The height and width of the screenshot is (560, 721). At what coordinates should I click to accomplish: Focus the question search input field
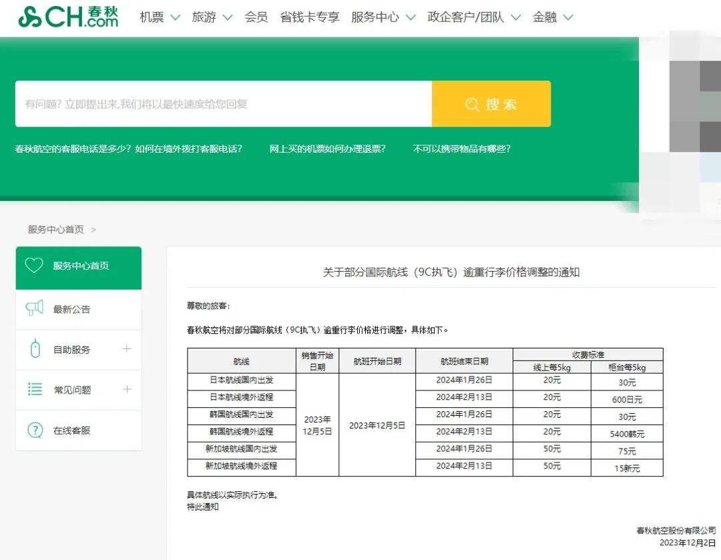[224, 104]
